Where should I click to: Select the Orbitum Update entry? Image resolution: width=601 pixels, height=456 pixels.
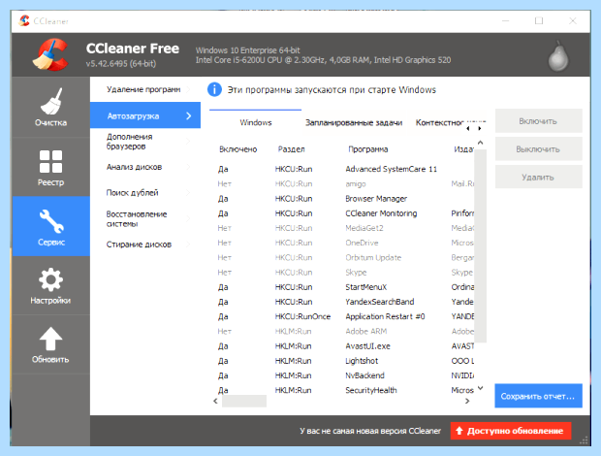(345, 257)
